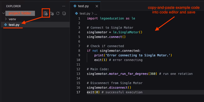Click 'exit(1)' on line 10

100,60
